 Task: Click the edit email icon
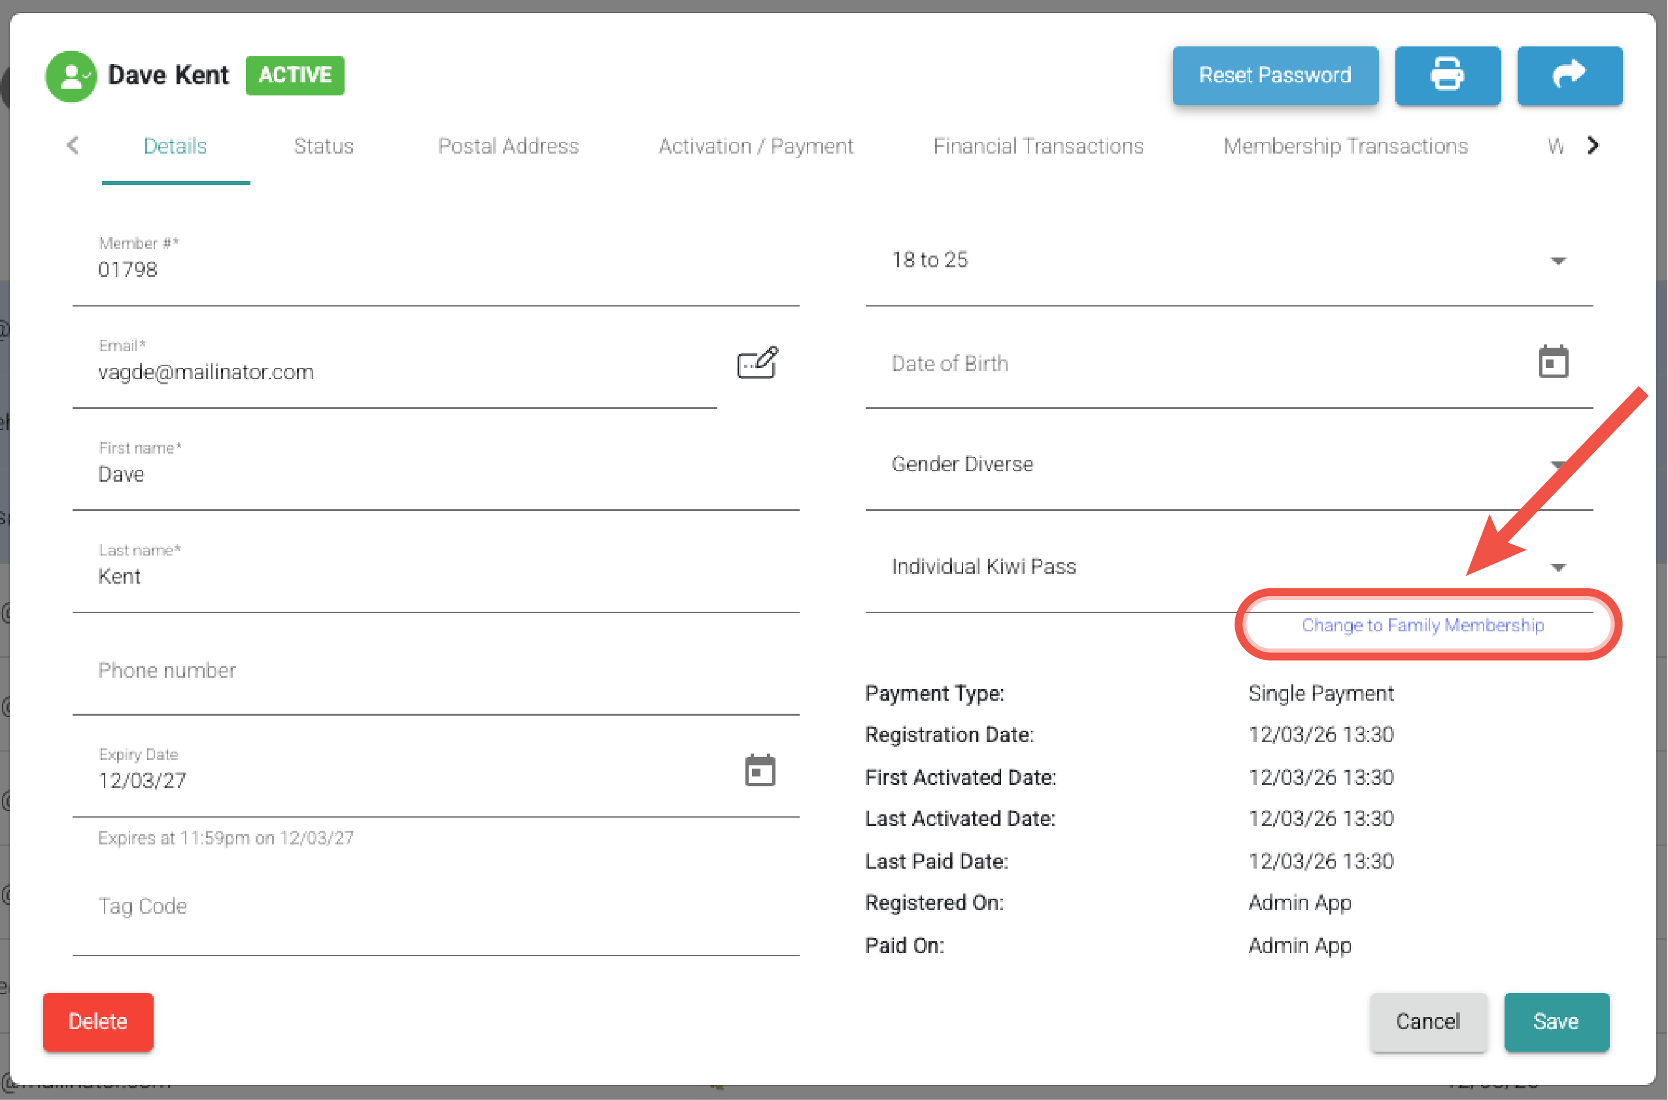click(757, 363)
